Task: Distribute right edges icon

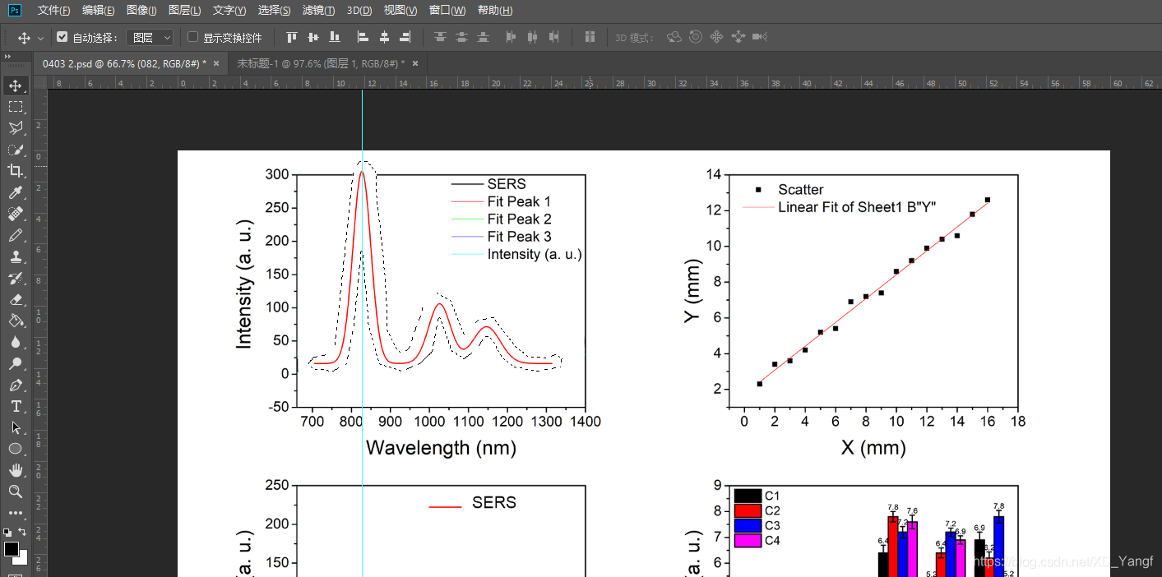Action: pos(554,37)
